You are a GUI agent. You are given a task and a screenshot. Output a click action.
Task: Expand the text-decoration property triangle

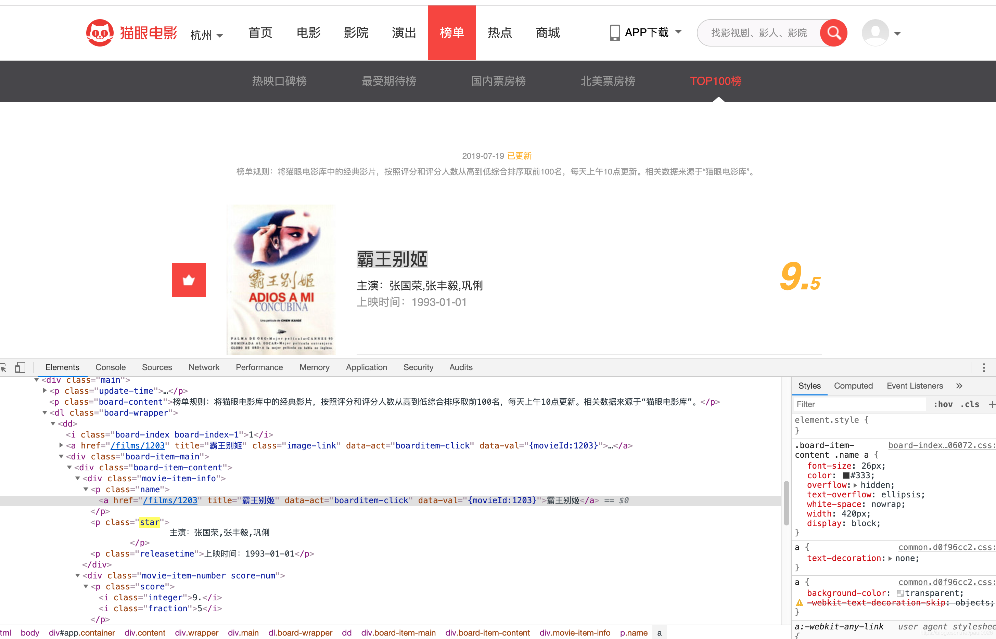(890, 559)
